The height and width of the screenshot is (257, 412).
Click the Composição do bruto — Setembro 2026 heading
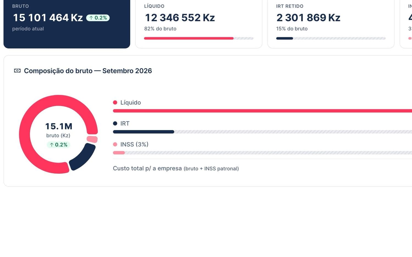[88, 71]
